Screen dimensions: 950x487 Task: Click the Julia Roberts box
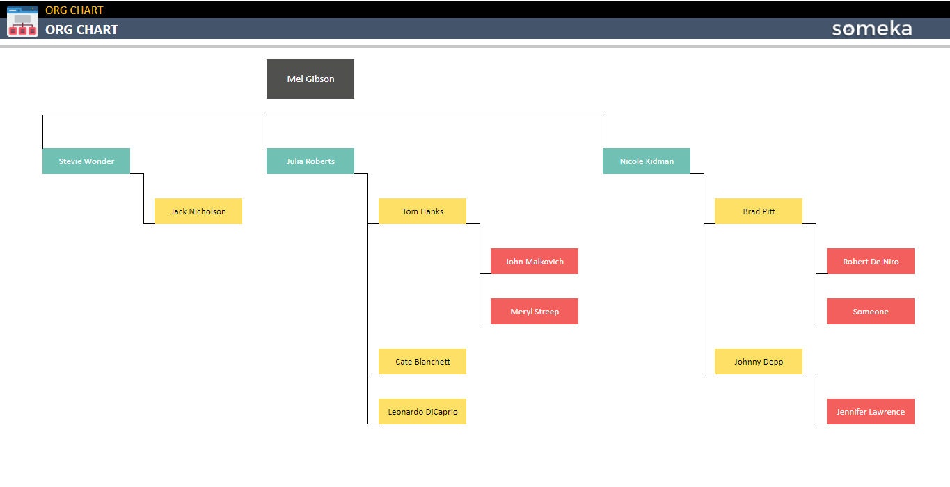310,161
